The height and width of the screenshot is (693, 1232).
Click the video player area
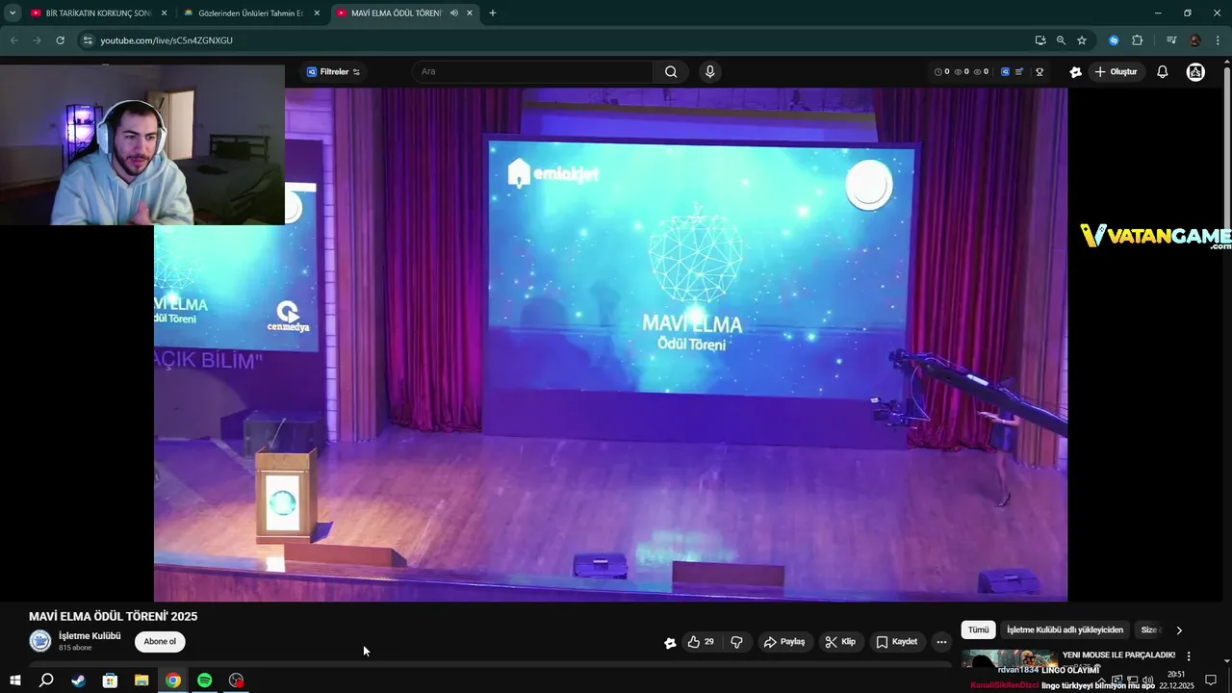pos(610,345)
